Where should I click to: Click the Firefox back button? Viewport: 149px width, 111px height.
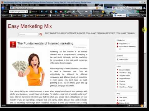pyautogui.click(x=3, y=8)
